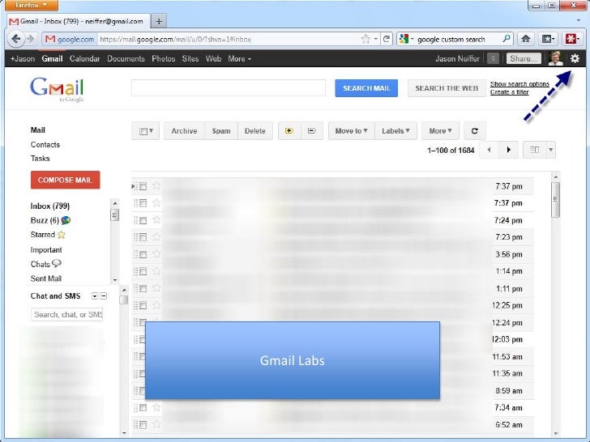
Task: Archive the selected messages
Action: coord(184,131)
